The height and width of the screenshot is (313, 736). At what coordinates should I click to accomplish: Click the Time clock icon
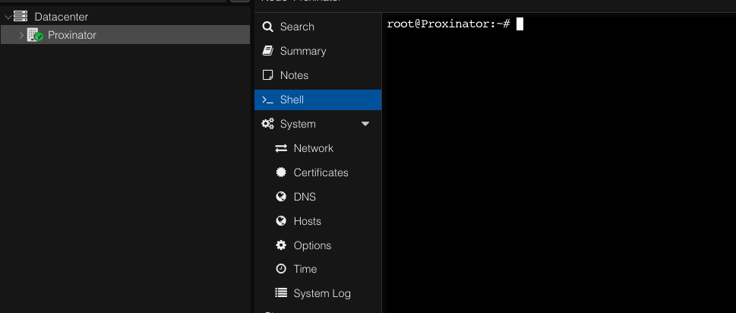tap(281, 269)
